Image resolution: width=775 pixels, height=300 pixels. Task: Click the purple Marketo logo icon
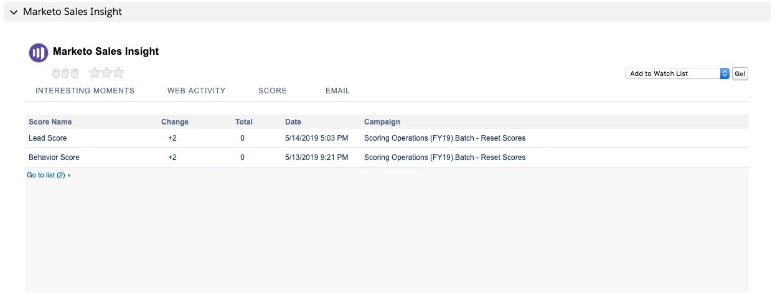pyautogui.click(x=39, y=53)
